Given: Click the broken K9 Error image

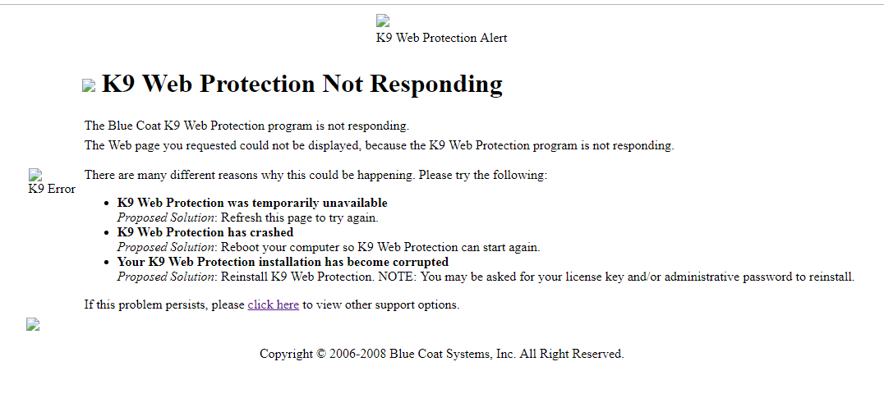Looking at the screenshot, I should [x=35, y=175].
